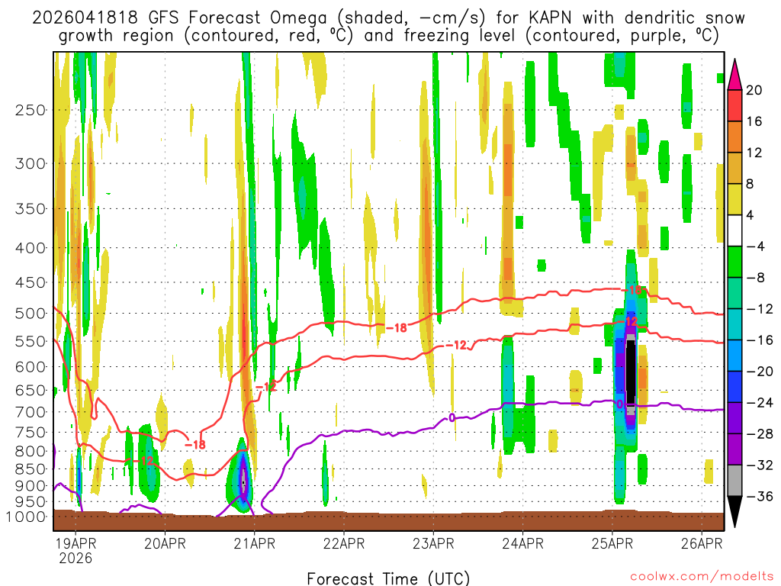Select the 22APR time axis label

(344, 543)
